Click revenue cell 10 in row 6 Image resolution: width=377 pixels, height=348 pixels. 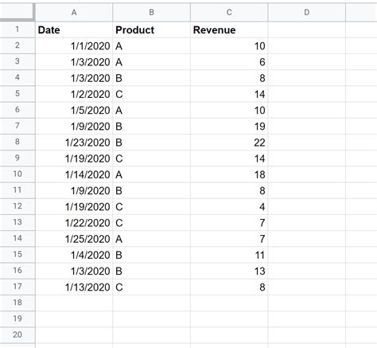(229, 110)
